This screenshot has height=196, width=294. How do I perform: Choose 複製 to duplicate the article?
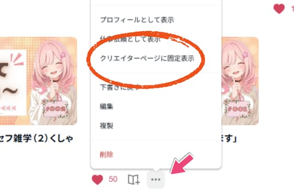coord(106,126)
